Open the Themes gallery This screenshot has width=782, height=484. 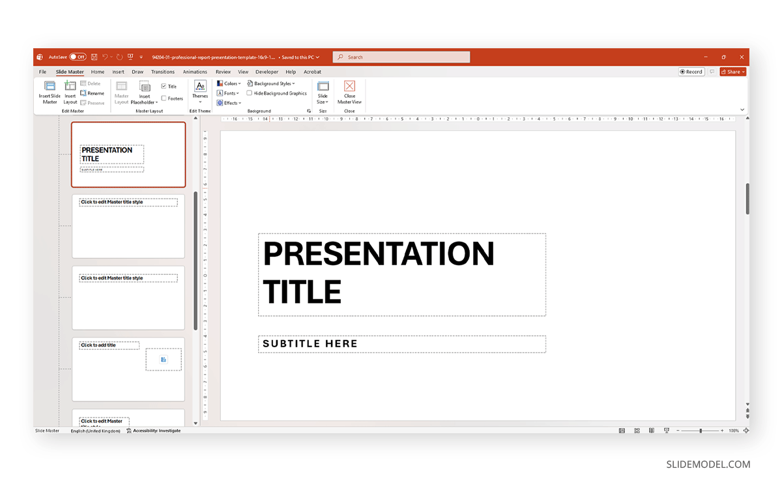coord(200,91)
